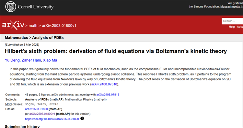243x128 pixels.
Task: Click the Submission history heading
Action: (22, 126)
